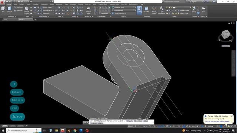Open the Windows notification center

(x=233, y=130)
